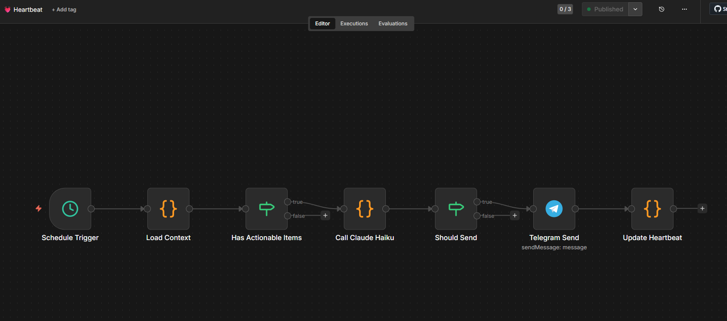Select the Editor tab
The height and width of the screenshot is (321, 727).
click(322, 24)
